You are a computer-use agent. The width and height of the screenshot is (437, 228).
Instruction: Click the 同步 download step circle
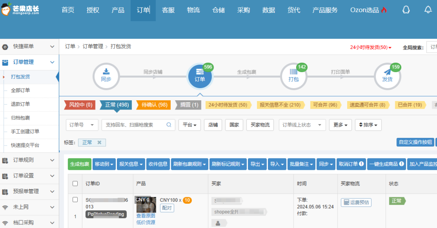[106, 76]
